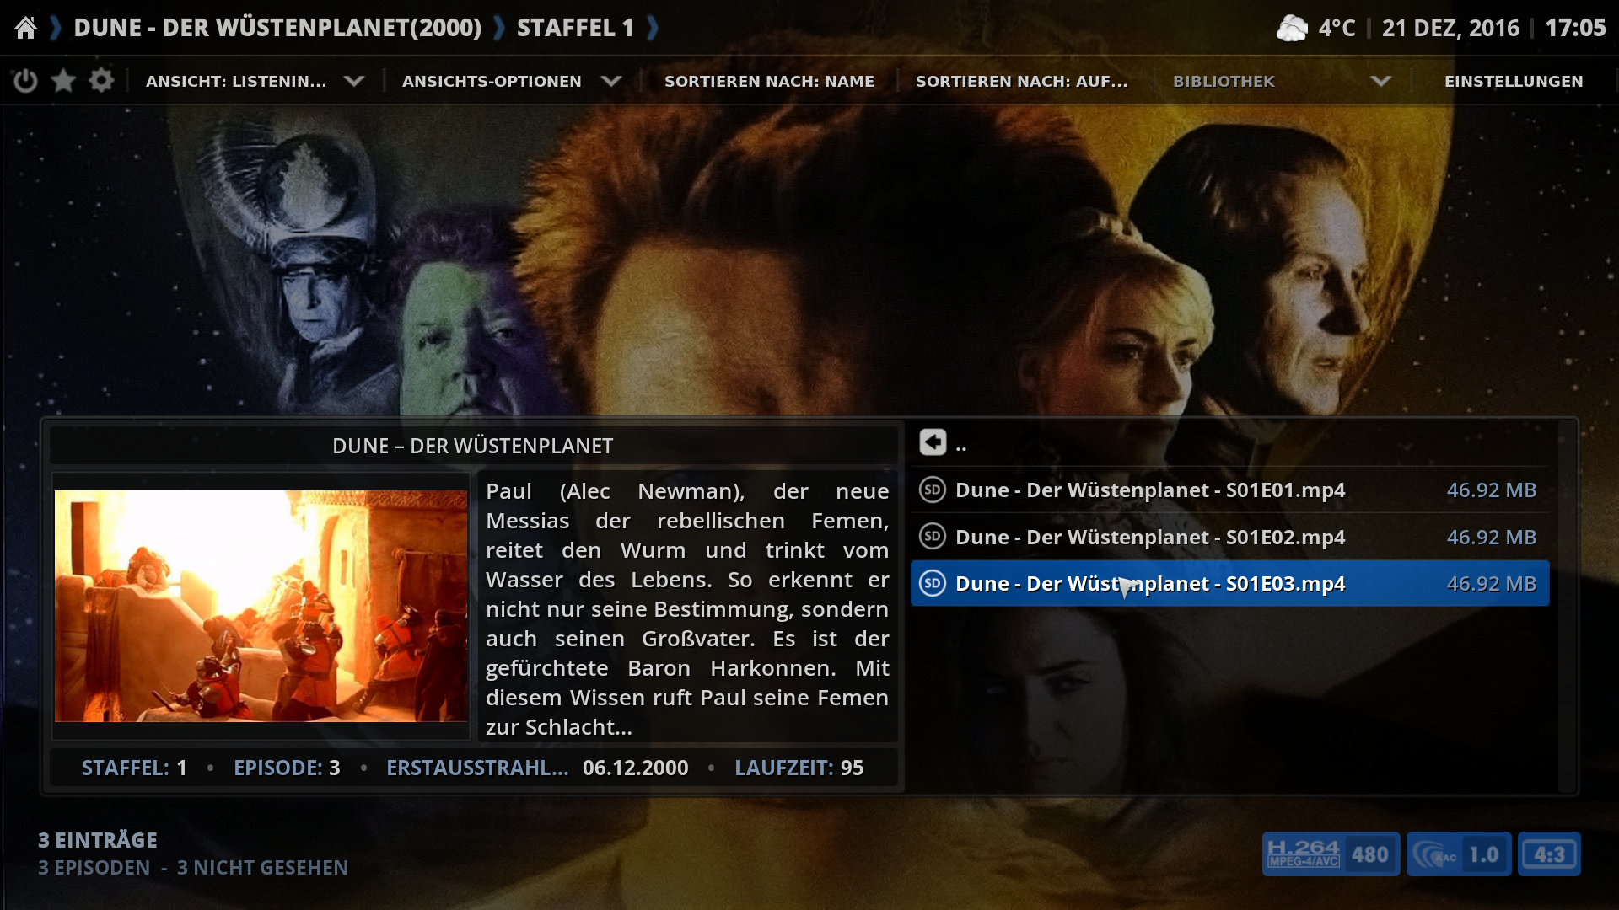The image size is (1619, 910).
Task: Select Dune - Der Wüstenplanet - S01E01.mp4
Action: (1229, 490)
